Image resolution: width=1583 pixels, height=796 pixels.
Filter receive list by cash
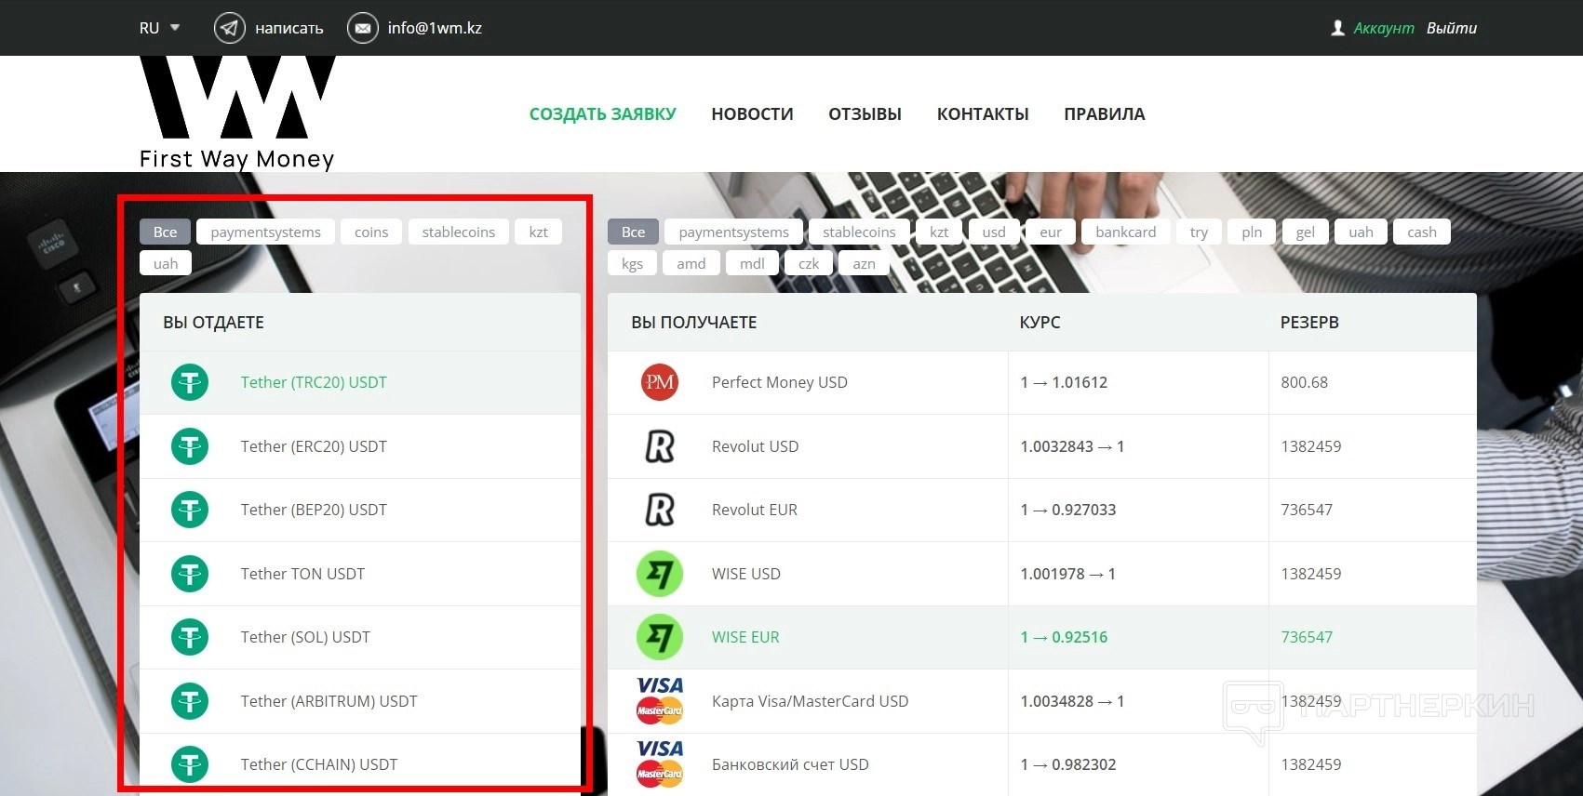(x=1422, y=232)
